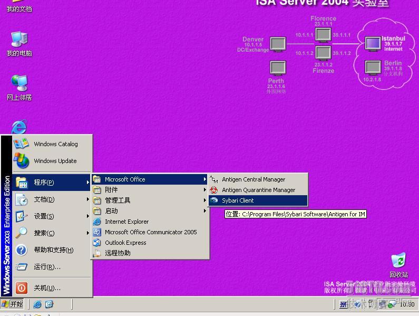The height and width of the screenshot is (316, 419).
Task: Launch Windows Update from the Start menu
Action: [x=52, y=161]
